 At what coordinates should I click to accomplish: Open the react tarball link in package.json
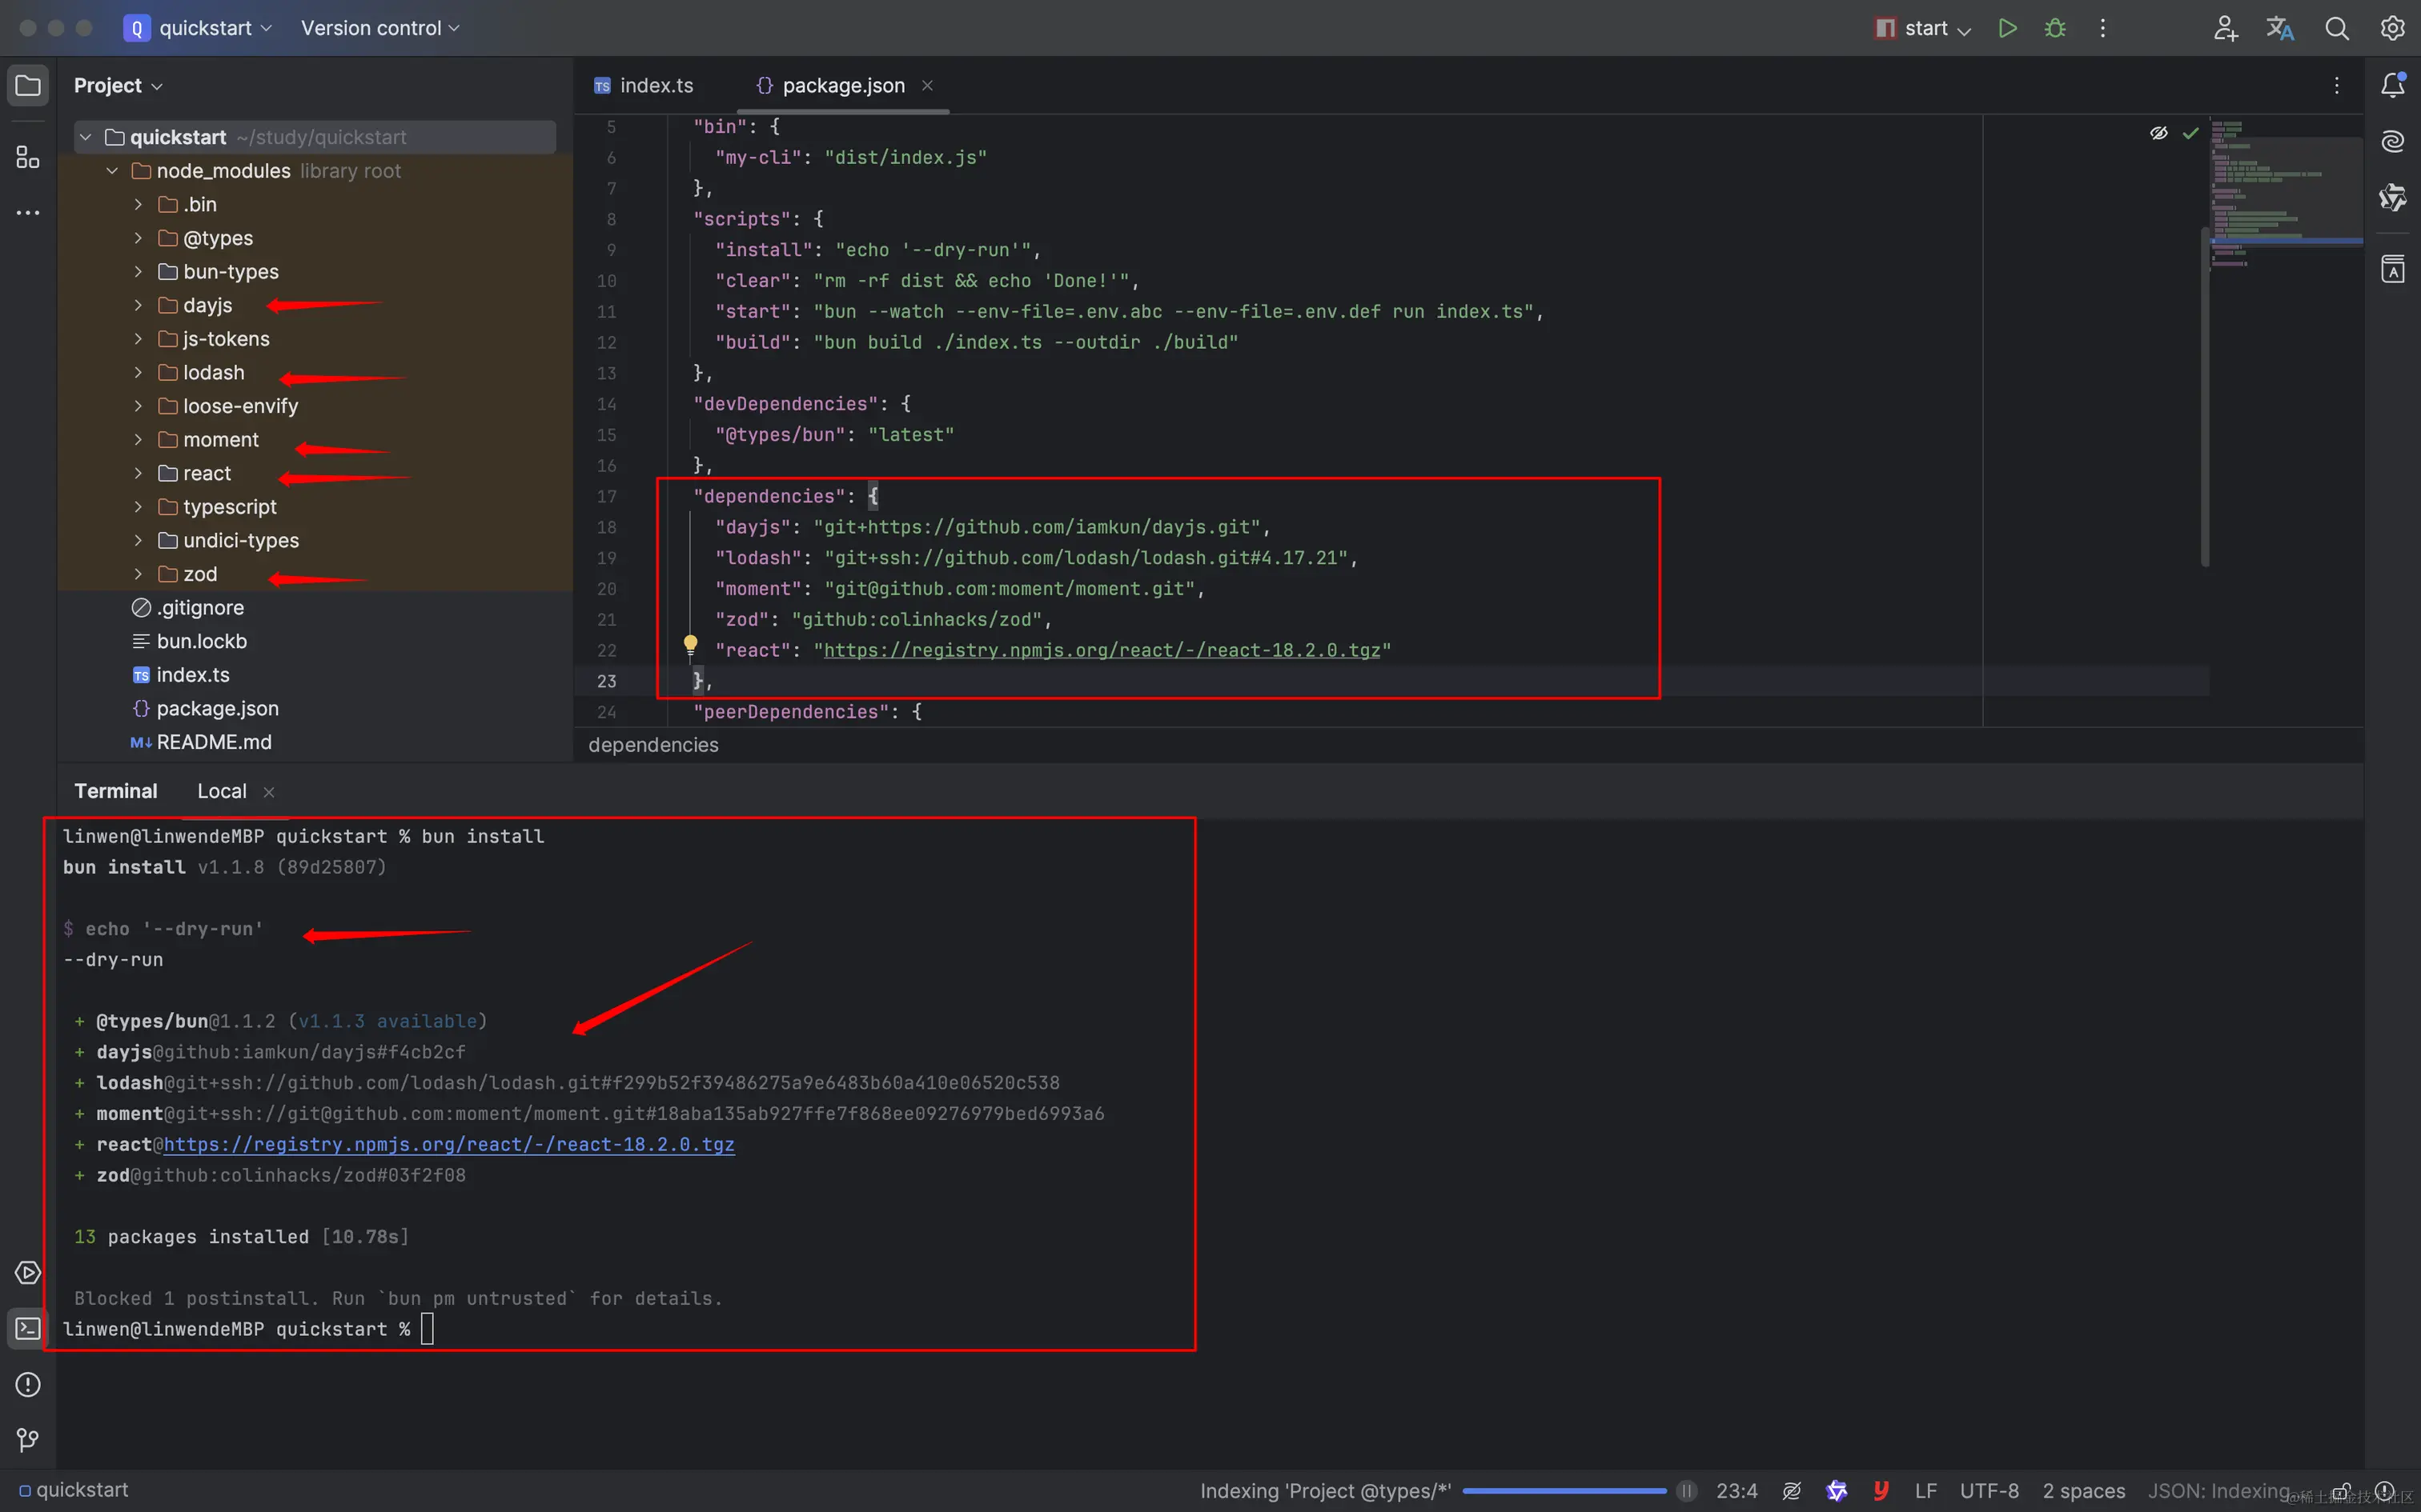point(1102,650)
